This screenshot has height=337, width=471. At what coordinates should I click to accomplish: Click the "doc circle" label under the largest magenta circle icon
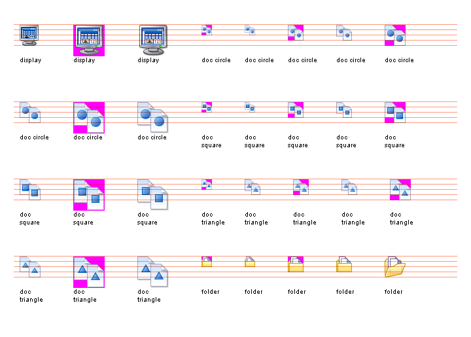pyautogui.click(x=88, y=137)
